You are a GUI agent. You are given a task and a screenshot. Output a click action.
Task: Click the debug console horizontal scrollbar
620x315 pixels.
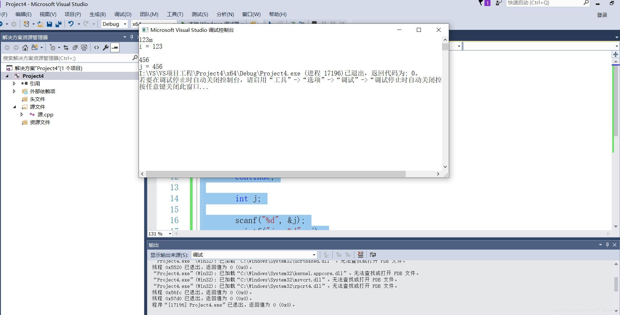[276, 174]
